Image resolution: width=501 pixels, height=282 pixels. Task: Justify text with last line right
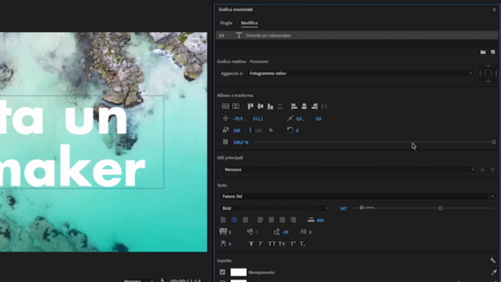294,219
